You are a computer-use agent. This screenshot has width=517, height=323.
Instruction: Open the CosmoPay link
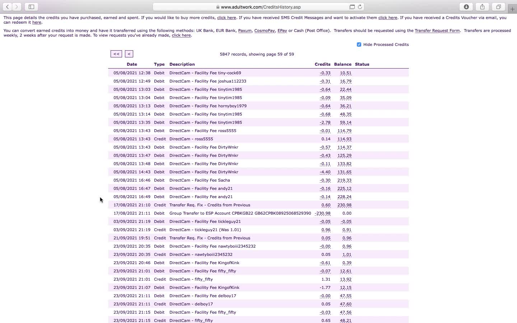(x=265, y=31)
